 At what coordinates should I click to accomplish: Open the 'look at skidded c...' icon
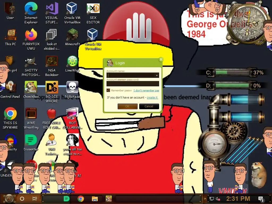52,39
